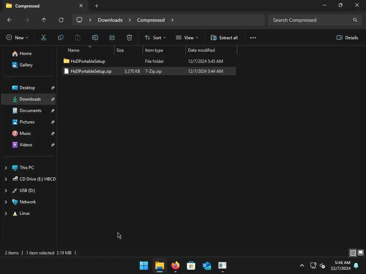Click the muted volume tray icon
The width and height of the screenshot is (366, 274).
click(x=322, y=265)
